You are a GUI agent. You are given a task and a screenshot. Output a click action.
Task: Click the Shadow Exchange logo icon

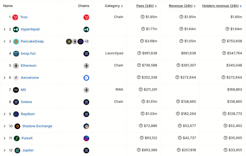[x=17, y=126]
